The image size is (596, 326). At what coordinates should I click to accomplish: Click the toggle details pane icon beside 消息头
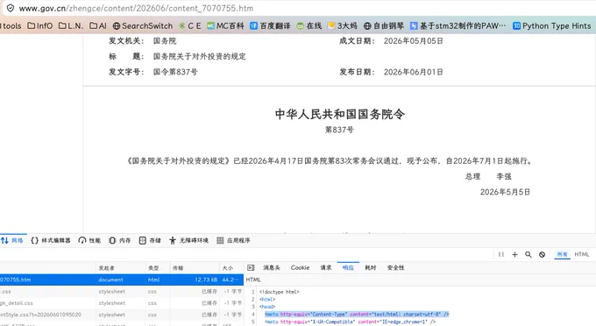pyautogui.click(x=251, y=268)
